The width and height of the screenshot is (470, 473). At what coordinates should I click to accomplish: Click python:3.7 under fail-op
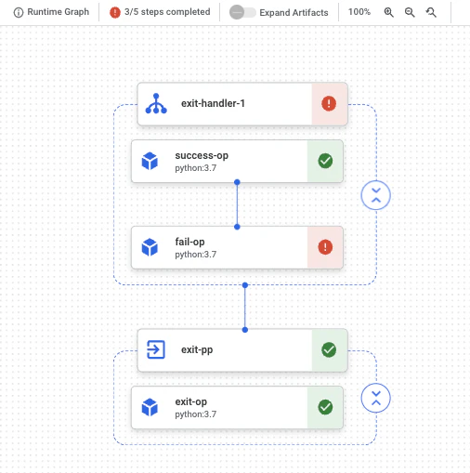pos(196,255)
